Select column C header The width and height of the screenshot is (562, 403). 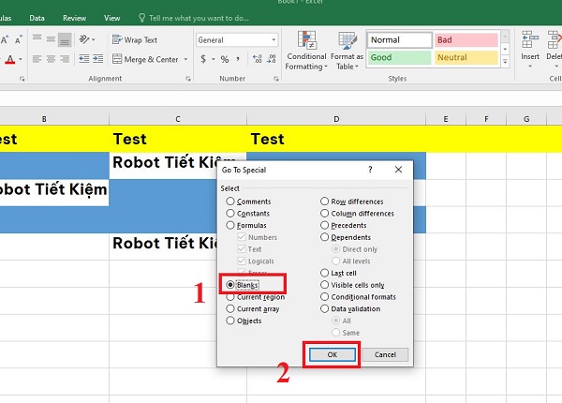point(178,119)
